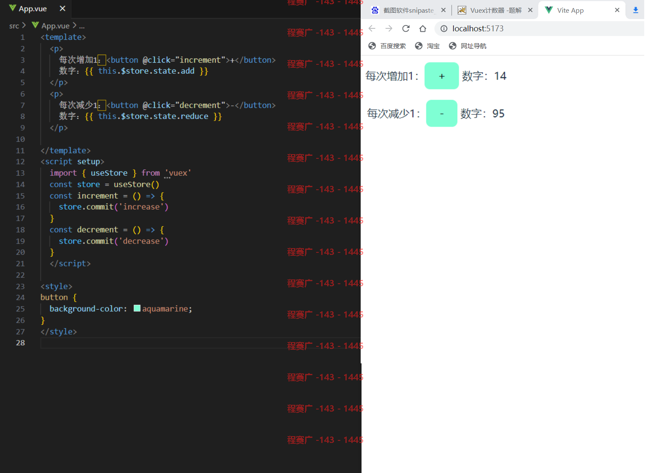Go forward in the browser
Image resolution: width=651 pixels, height=473 pixels.
[x=389, y=28]
